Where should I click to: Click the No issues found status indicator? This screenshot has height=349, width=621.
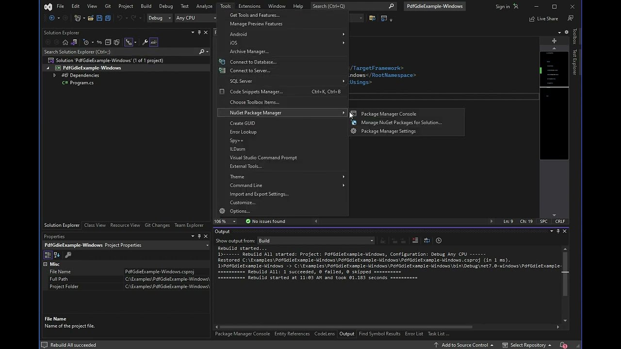(x=265, y=222)
